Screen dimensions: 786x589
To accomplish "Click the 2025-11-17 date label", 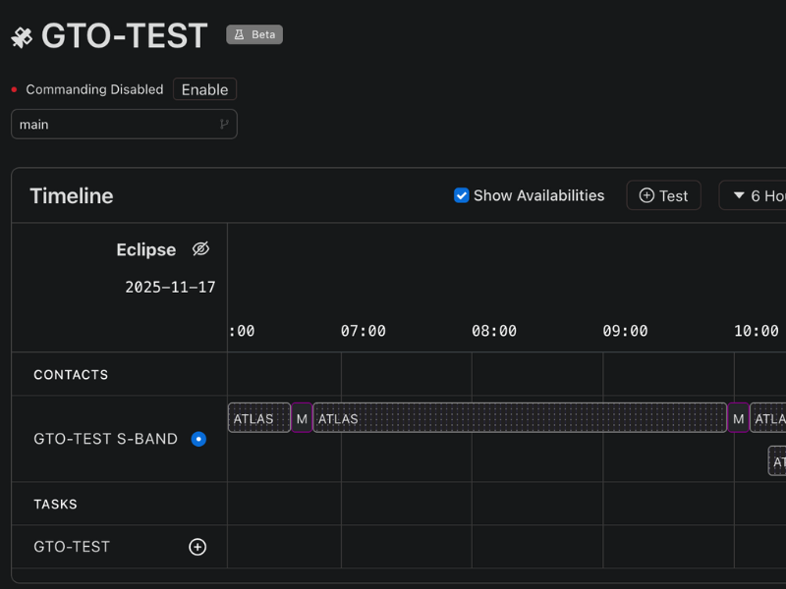I will point(170,287).
